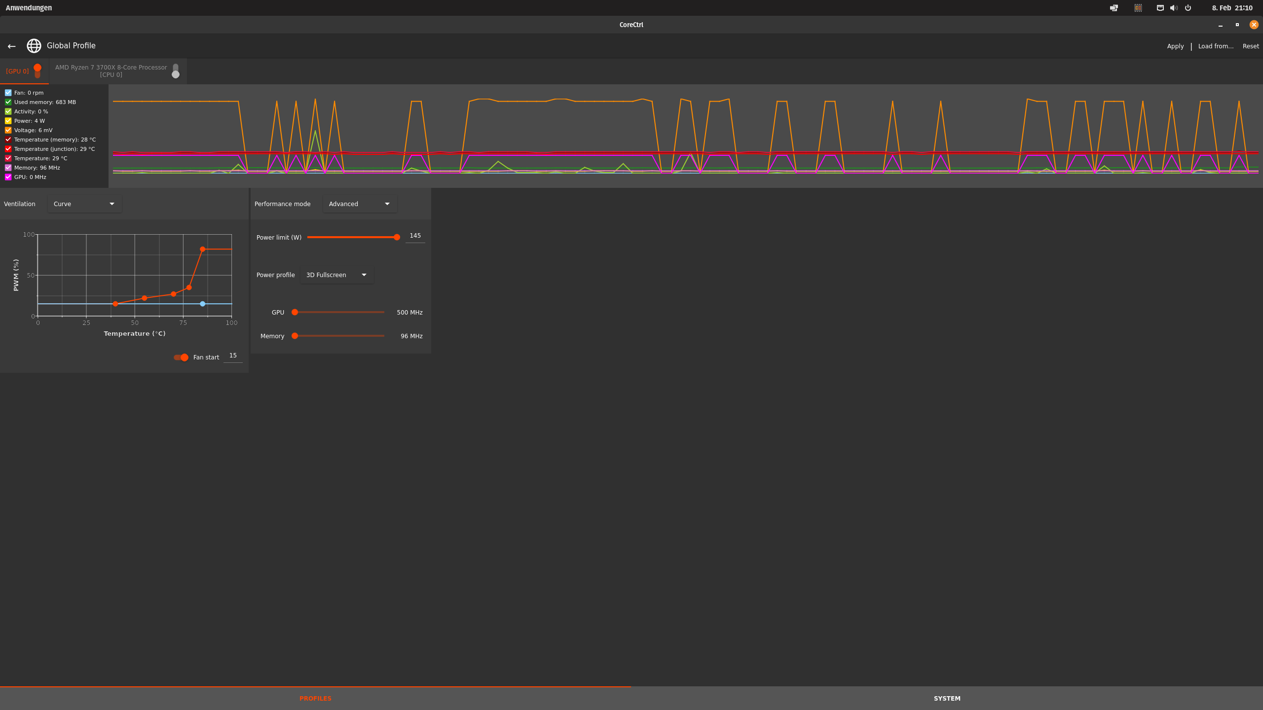Screen dimensions: 1263x710
Task: Open the Ventilation Curve dropdown
Action: click(x=84, y=204)
